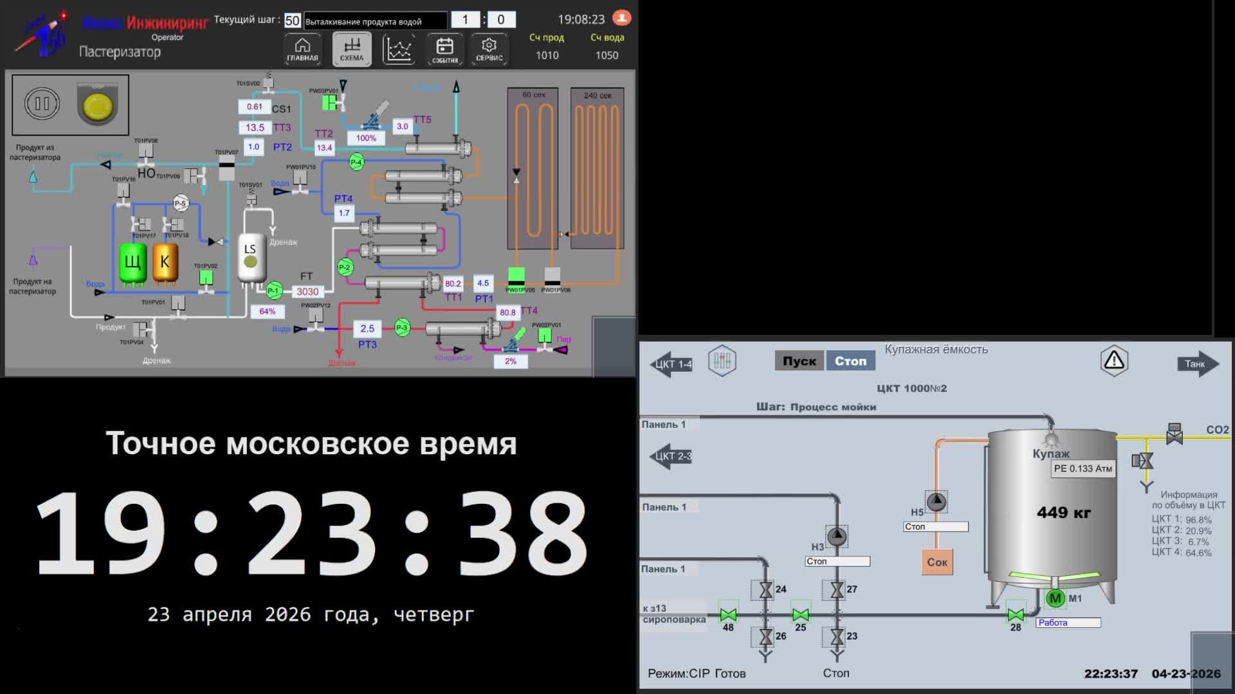Switch to the ГЛАВНАЯ tab
Image resolution: width=1235 pixels, height=694 pixels.
click(302, 48)
